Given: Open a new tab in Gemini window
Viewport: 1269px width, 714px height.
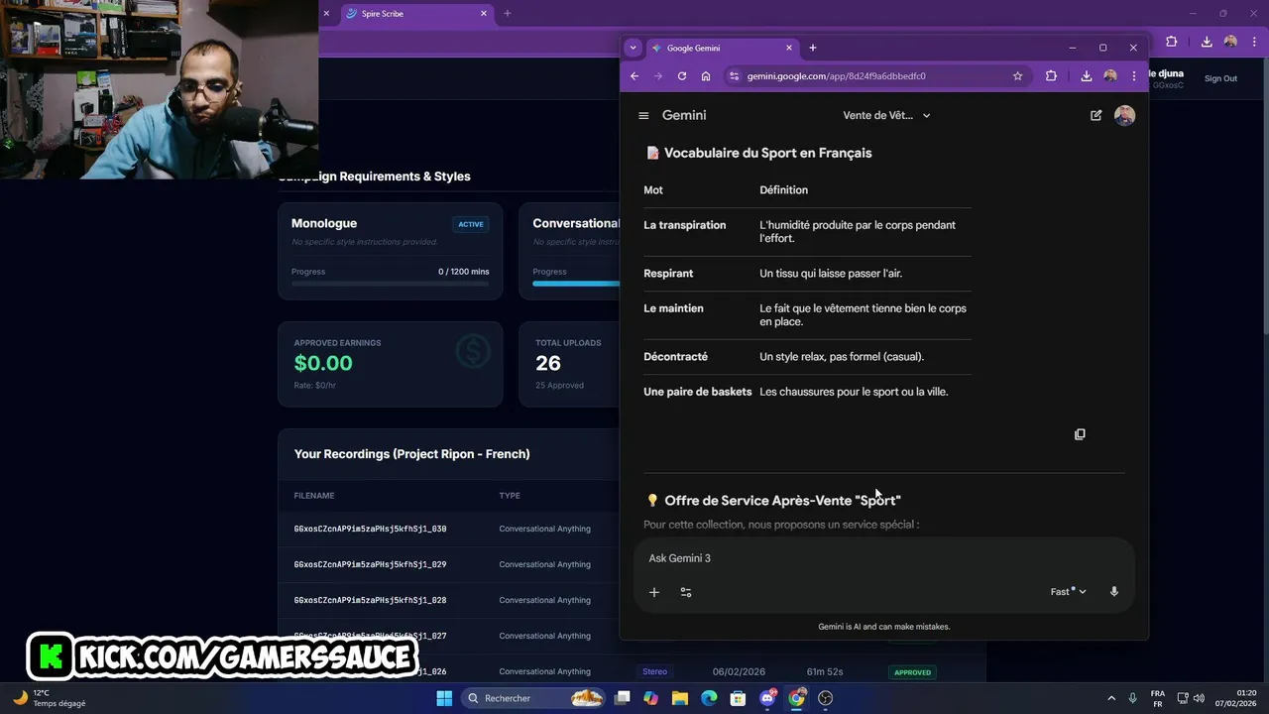Looking at the screenshot, I should pos(813,48).
